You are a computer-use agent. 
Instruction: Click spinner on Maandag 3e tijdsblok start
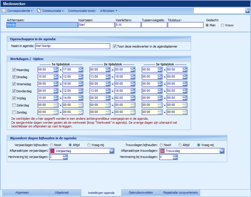coord(160,70)
